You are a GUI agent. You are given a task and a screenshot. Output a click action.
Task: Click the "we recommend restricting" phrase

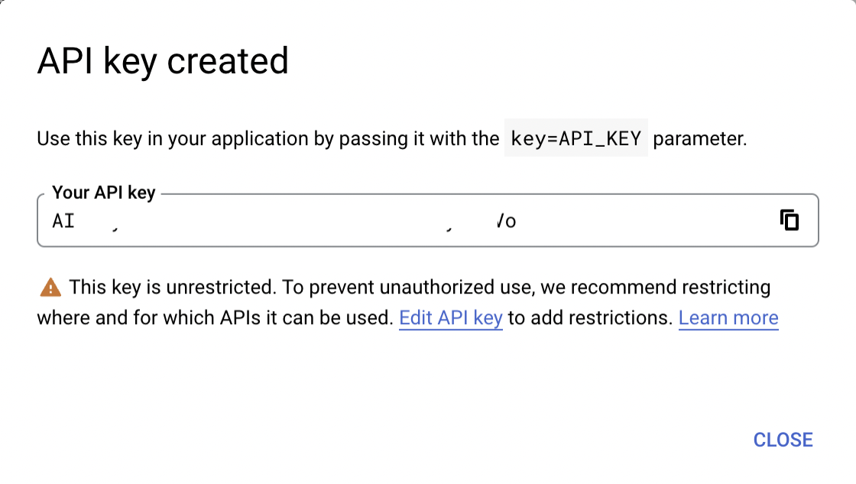click(670, 287)
